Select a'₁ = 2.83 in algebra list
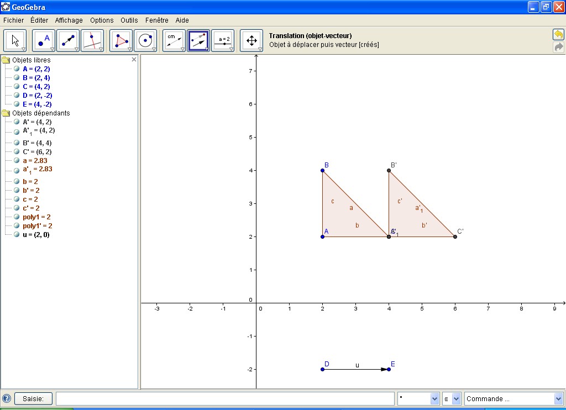Image resolution: width=566 pixels, height=410 pixels. [38, 170]
